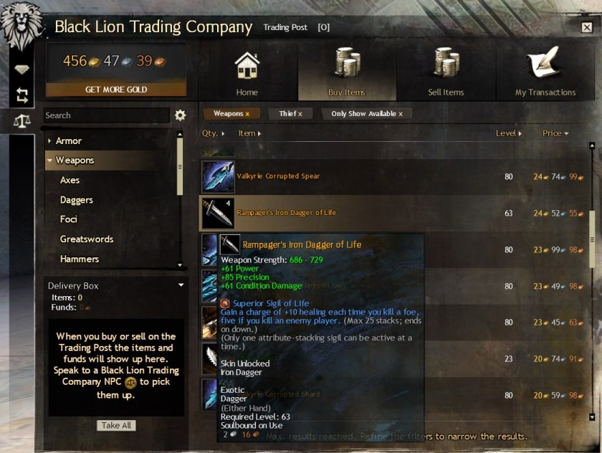This screenshot has width=602, height=453.
Task: Collapse the Delivery Box dropdown arrow
Action: [x=181, y=285]
